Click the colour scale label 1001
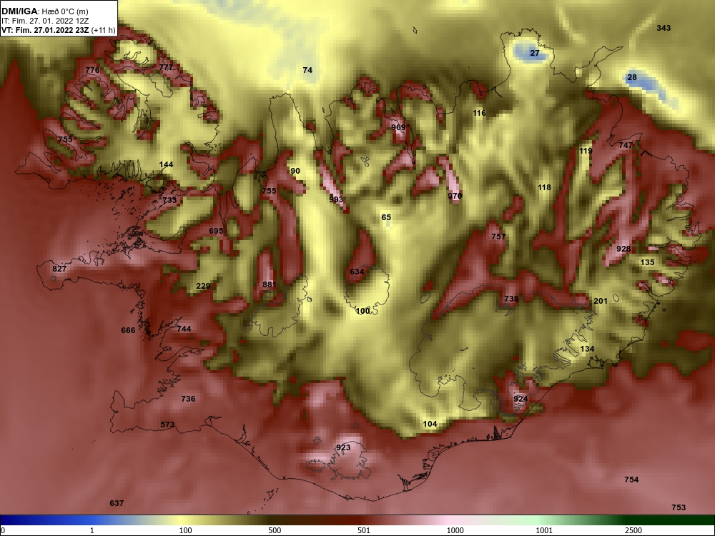Screen dimensions: 715x536 pyautogui.click(x=544, y=530)
